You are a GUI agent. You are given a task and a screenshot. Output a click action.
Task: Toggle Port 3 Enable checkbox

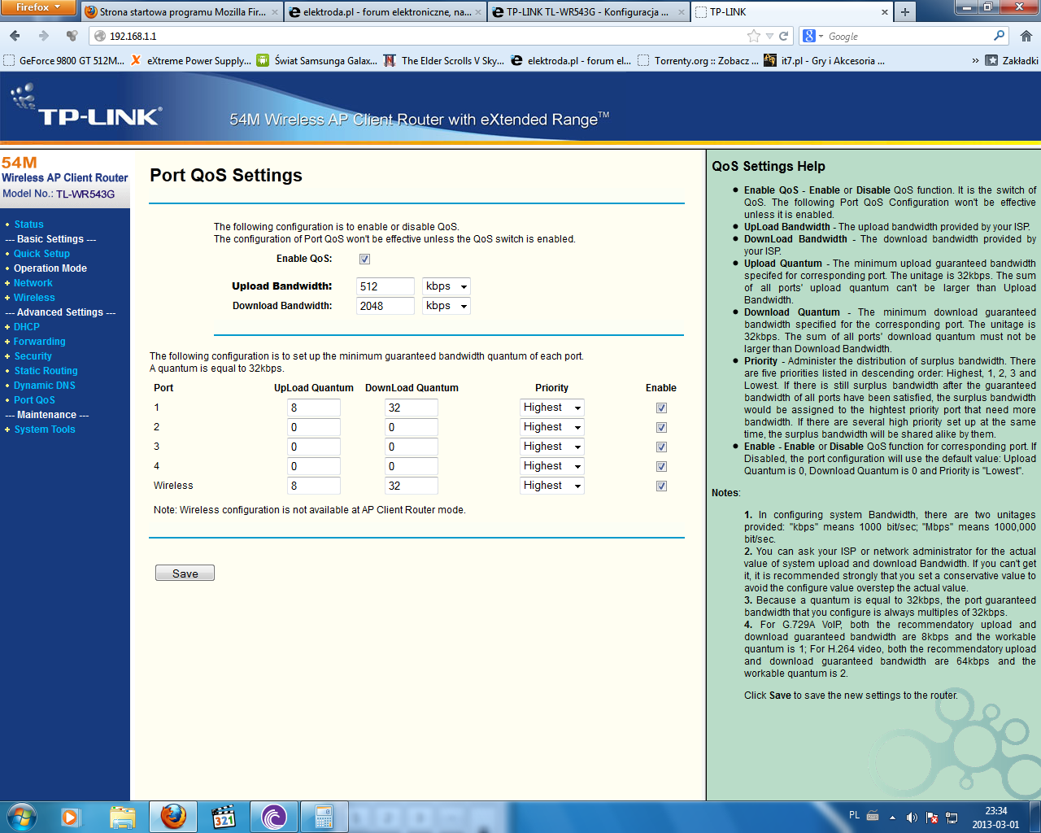tap(661, 447)
